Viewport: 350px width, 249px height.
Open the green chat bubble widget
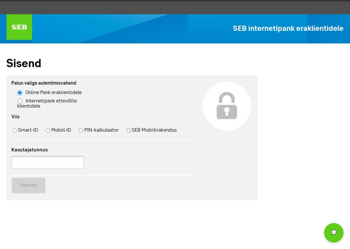(x=334, y=233)
